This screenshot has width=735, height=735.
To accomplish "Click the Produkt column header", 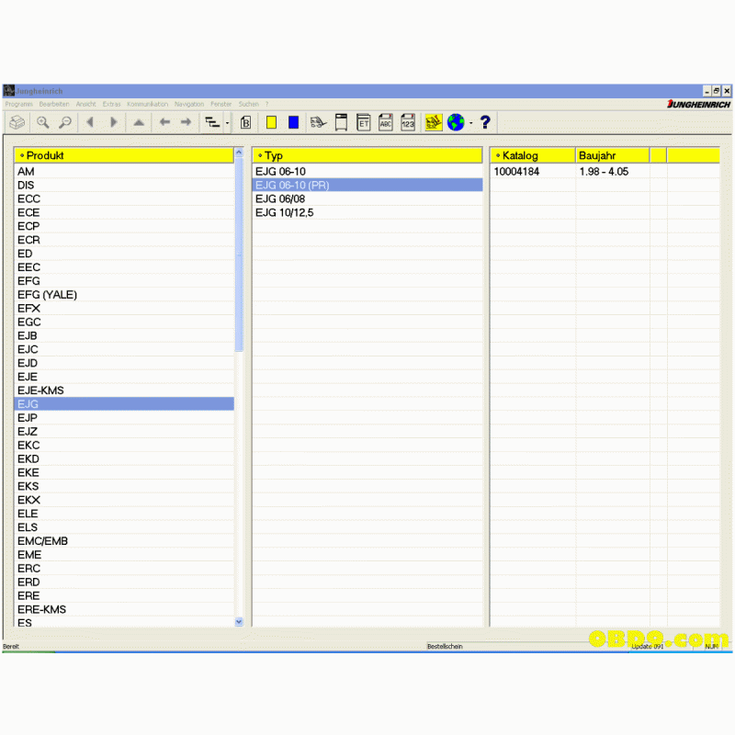I will tap(124, 155).
